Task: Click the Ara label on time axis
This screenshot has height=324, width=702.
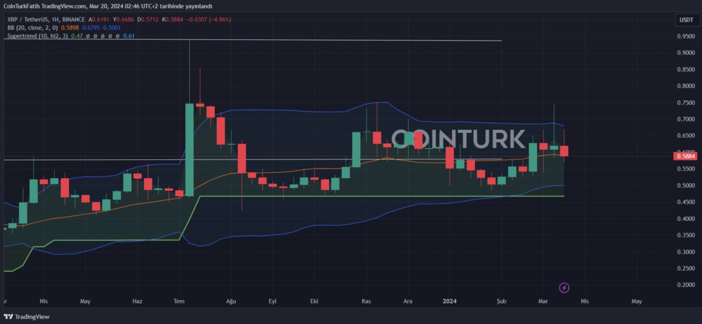Action: click(408, 301)
